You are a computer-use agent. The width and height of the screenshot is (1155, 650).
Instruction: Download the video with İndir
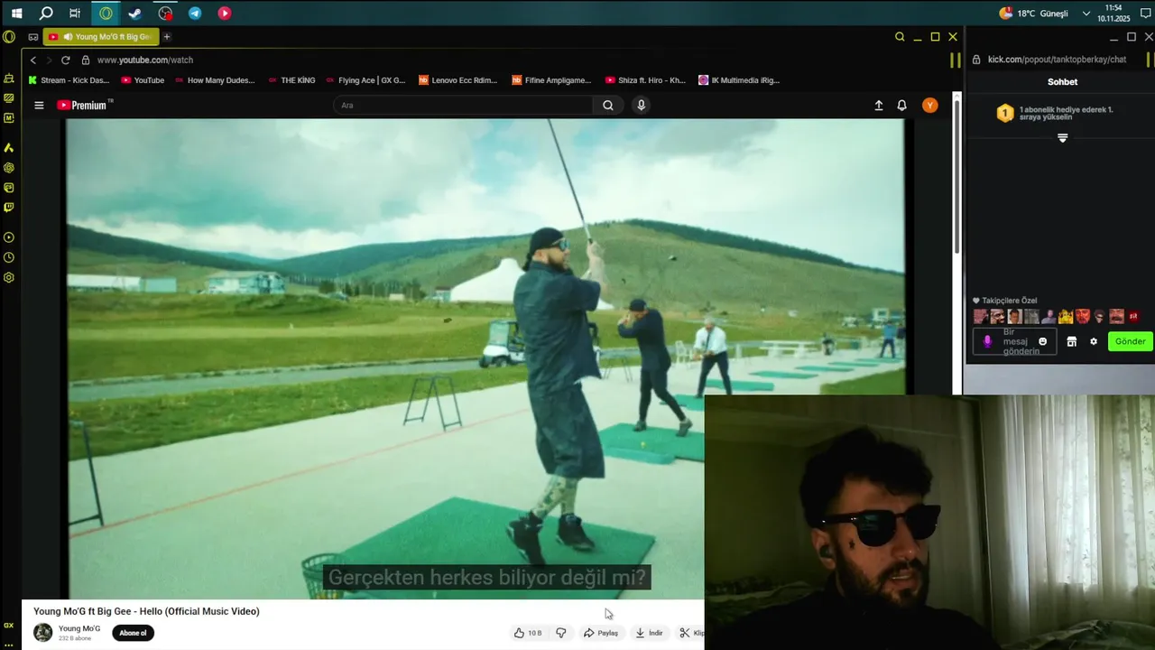649,633
